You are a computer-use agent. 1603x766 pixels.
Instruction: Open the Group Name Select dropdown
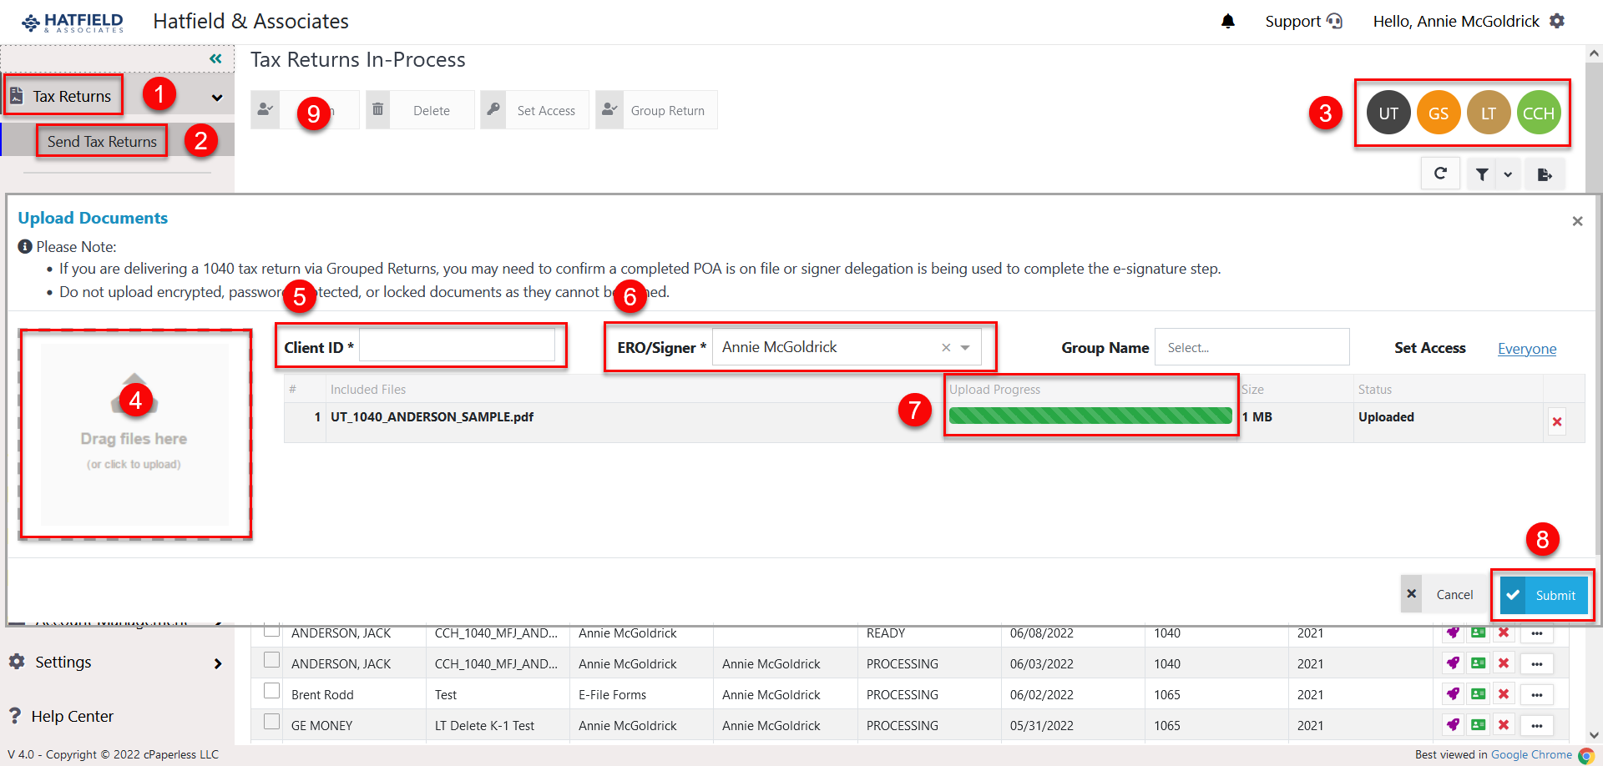pyautogui.click(x=1252, y=347)
